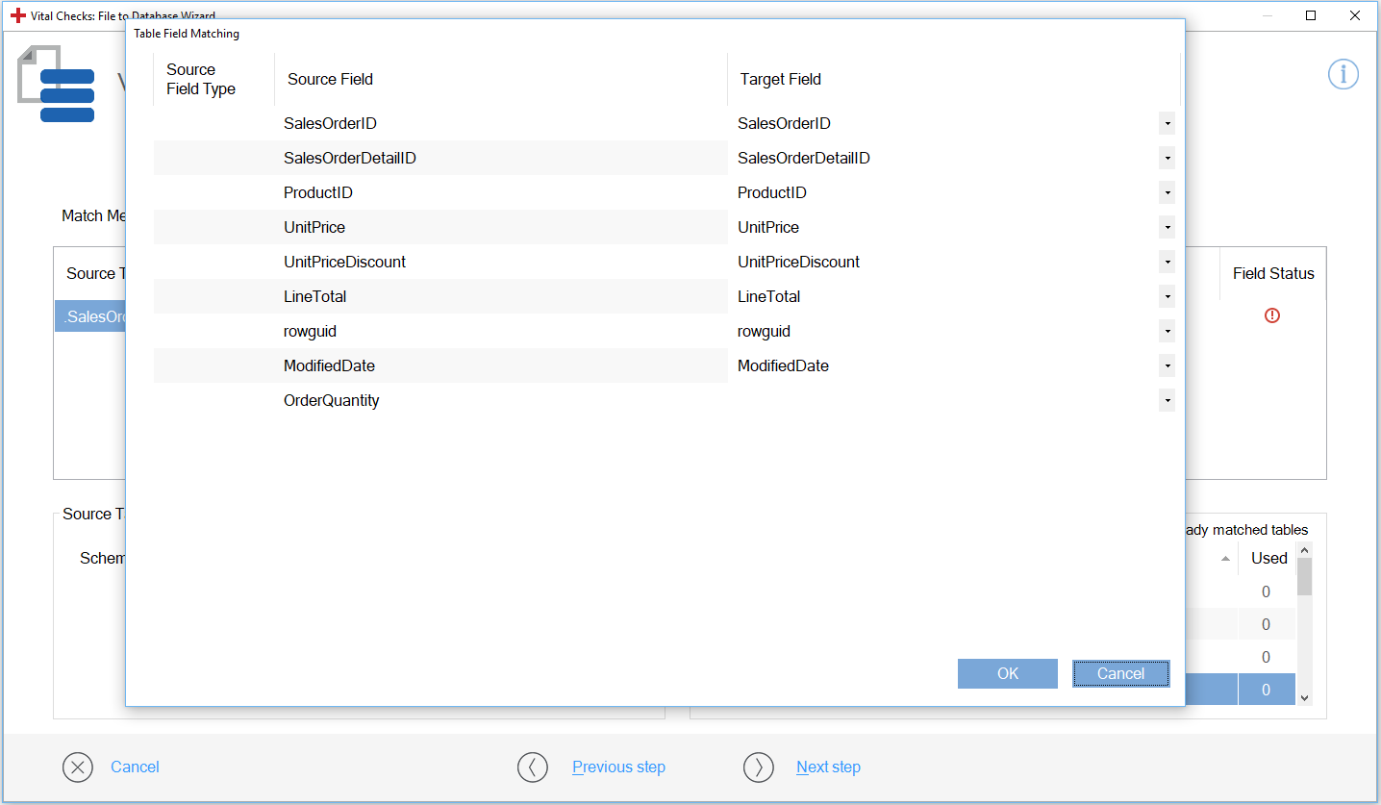Open Target Field dropdown for rowguid
Screen dimensions: 1381x805
click(x=1167, y=331)
